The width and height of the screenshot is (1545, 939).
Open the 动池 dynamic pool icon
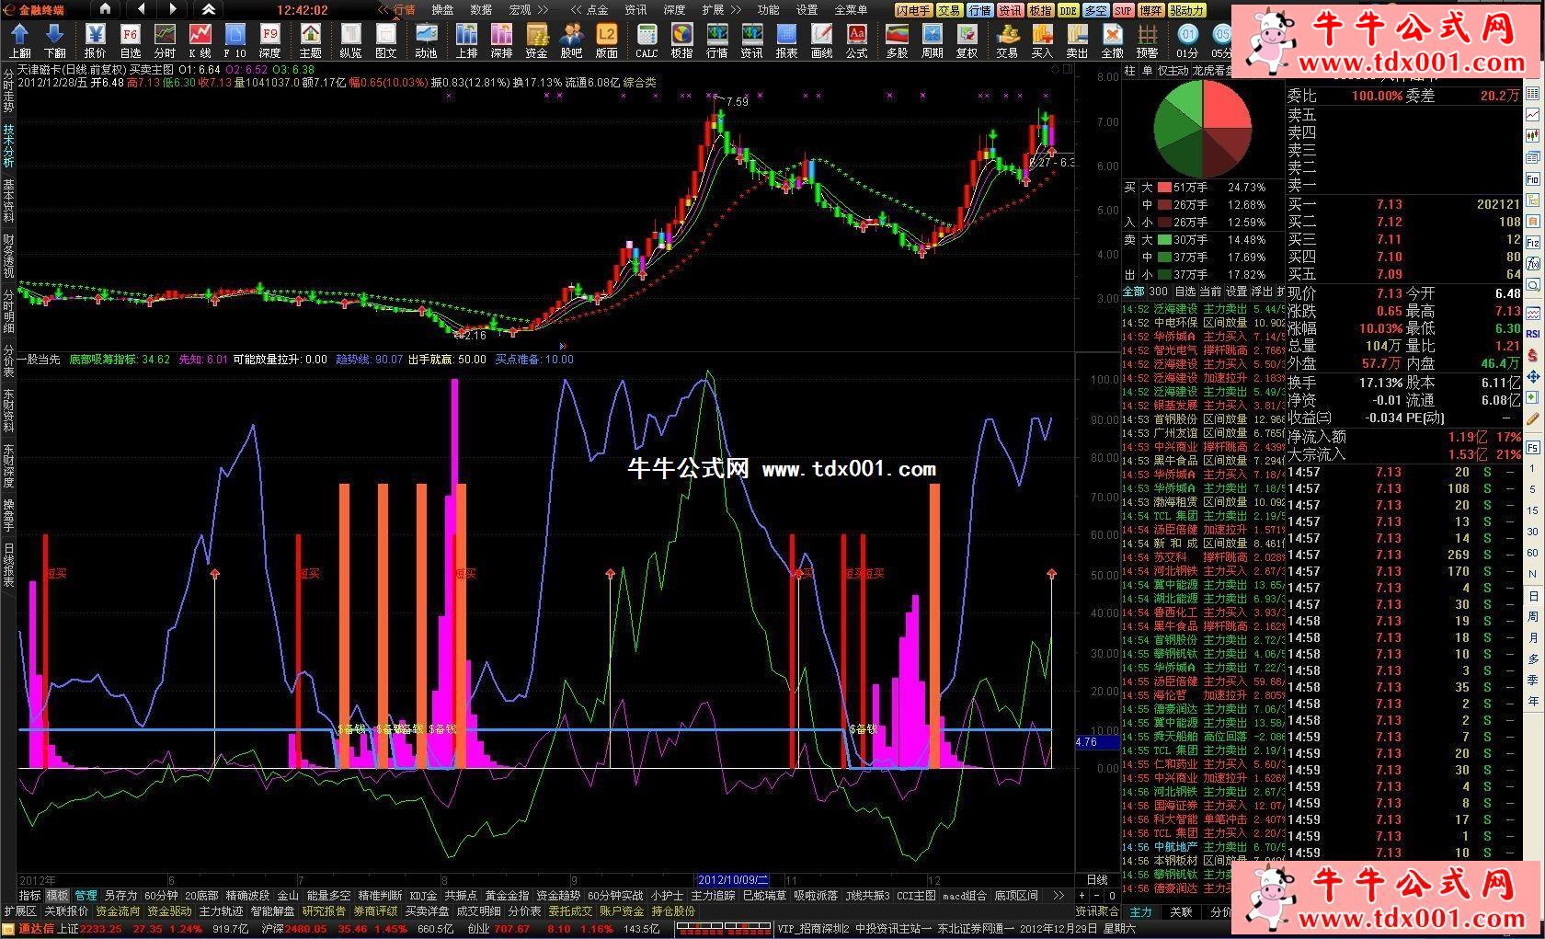(426, 41)
